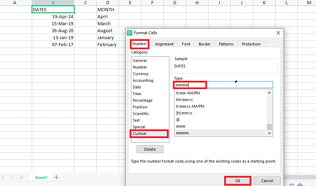Select mmmm in the format list
The height and width of the screenshot is (186, 316).
(x=220, y=133)
